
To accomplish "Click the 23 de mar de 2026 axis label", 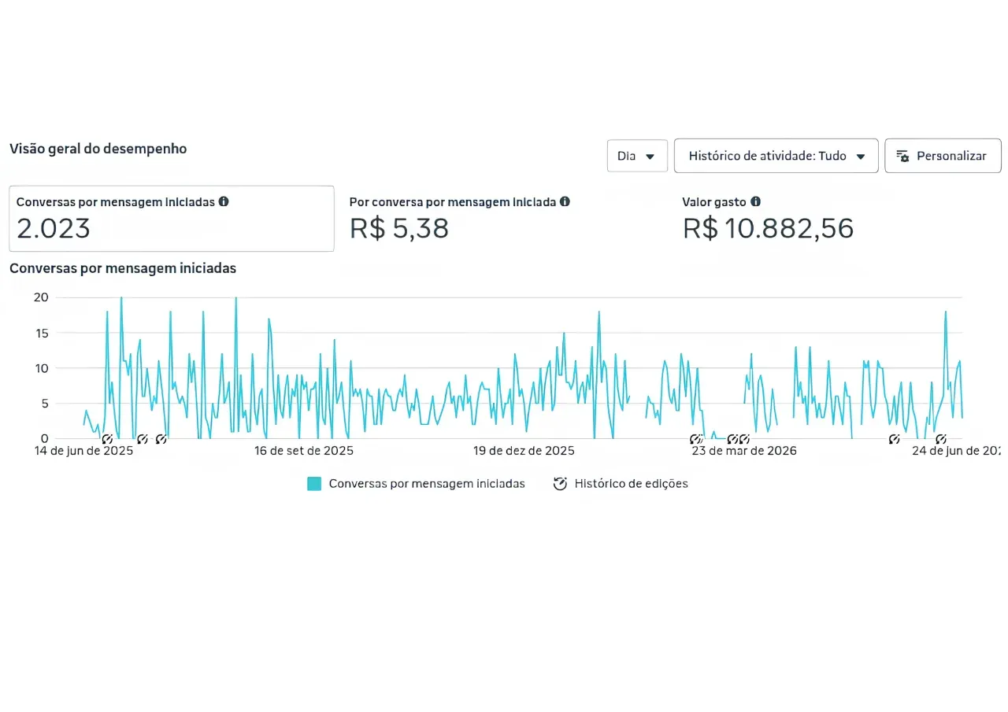I will coord(744,451).
